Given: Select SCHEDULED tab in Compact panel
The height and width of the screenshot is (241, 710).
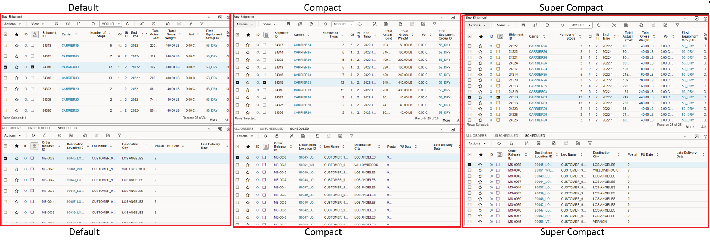Looking at the screenshot, I should click(299, 129).
